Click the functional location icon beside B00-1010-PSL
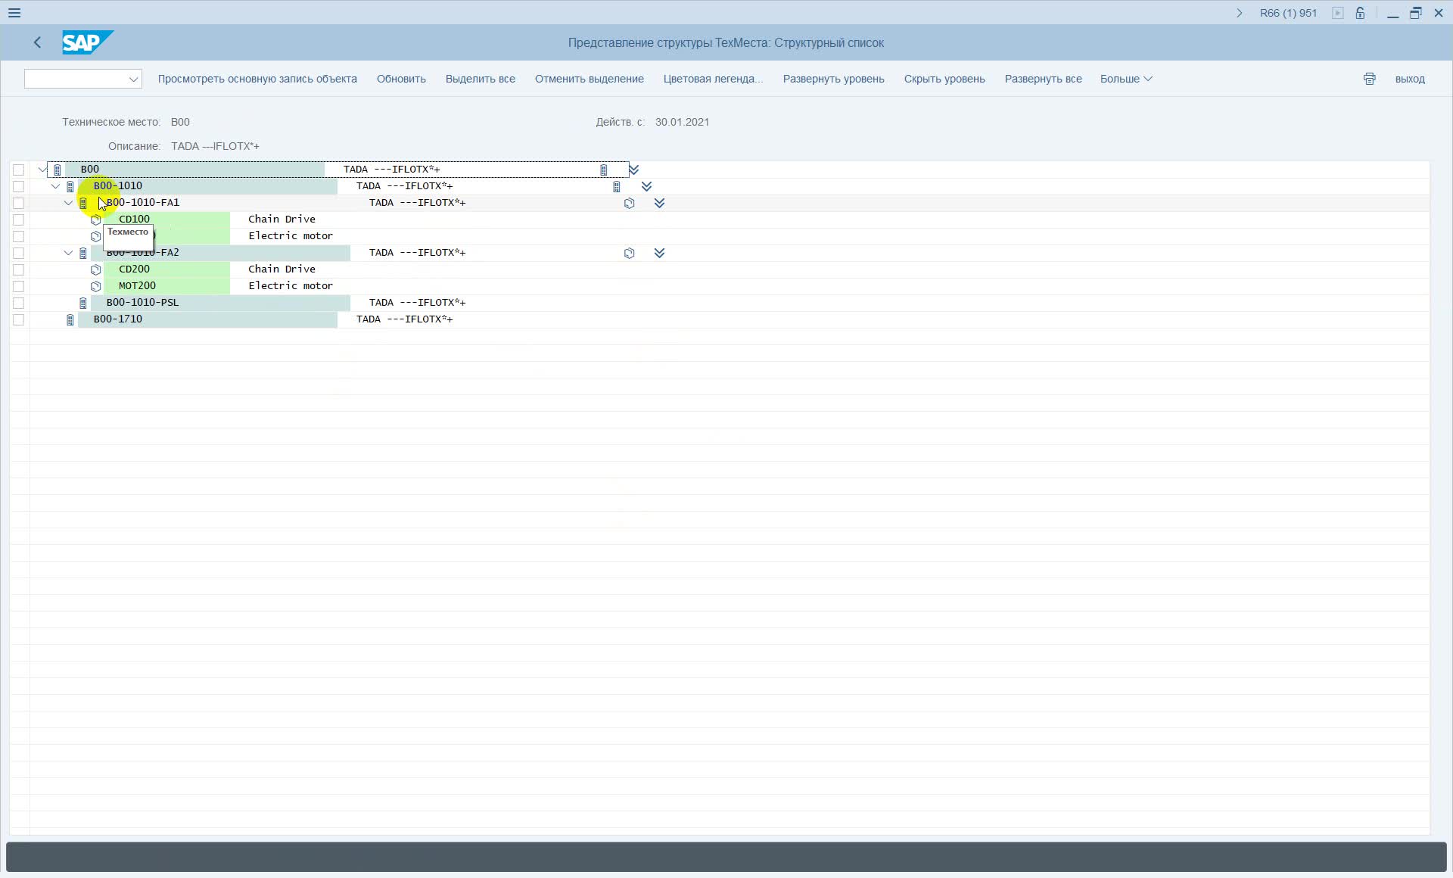The image size is (1453, 878). 83,303
